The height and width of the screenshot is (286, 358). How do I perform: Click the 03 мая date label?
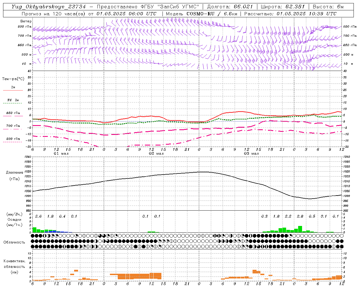[251, 154]
